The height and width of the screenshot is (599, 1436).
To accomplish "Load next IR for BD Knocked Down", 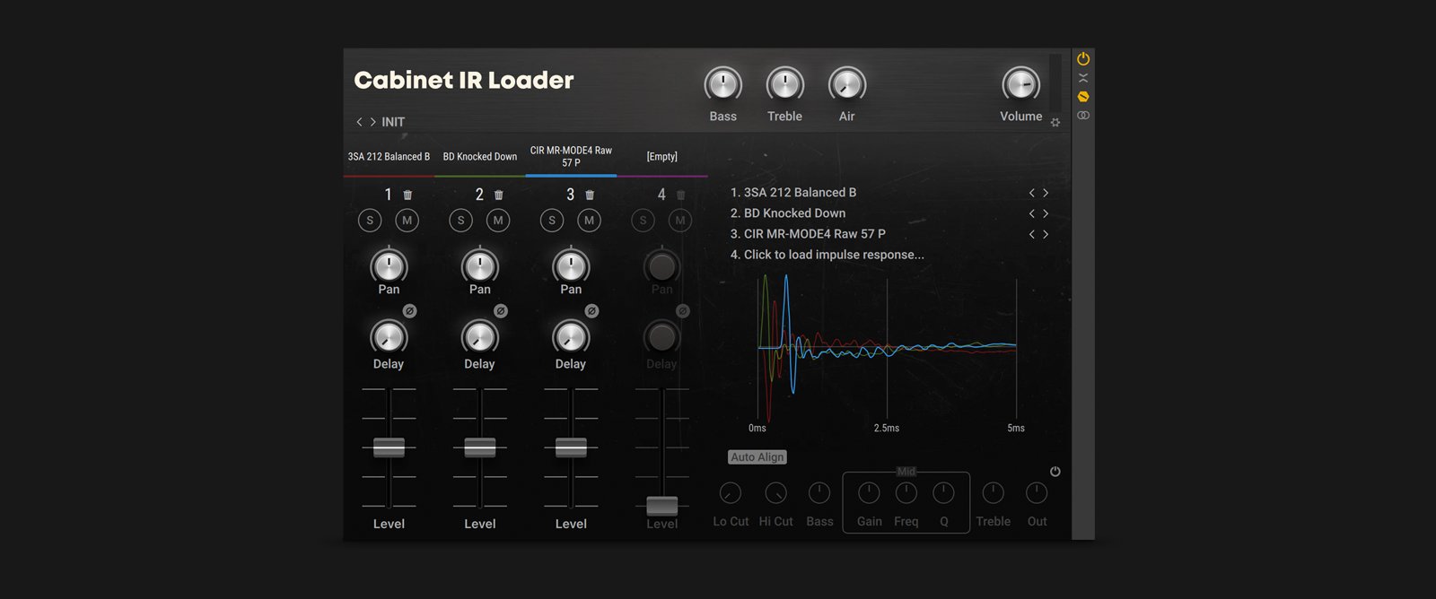I will click(x=1046, y=213).
